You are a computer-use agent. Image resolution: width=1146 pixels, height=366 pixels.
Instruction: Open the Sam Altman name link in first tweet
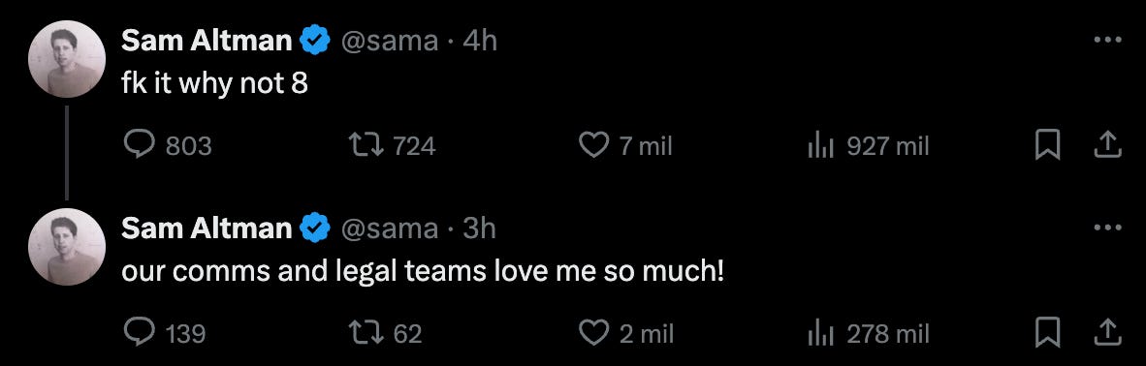[x=207, y=41]
